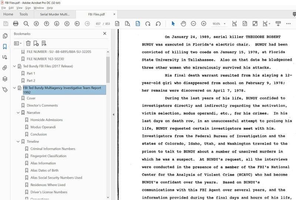Image resolution: width=296 pixels, height=200 pixels.
Task: Collapse the Narrative bookmark group
Action: [18, 113]
